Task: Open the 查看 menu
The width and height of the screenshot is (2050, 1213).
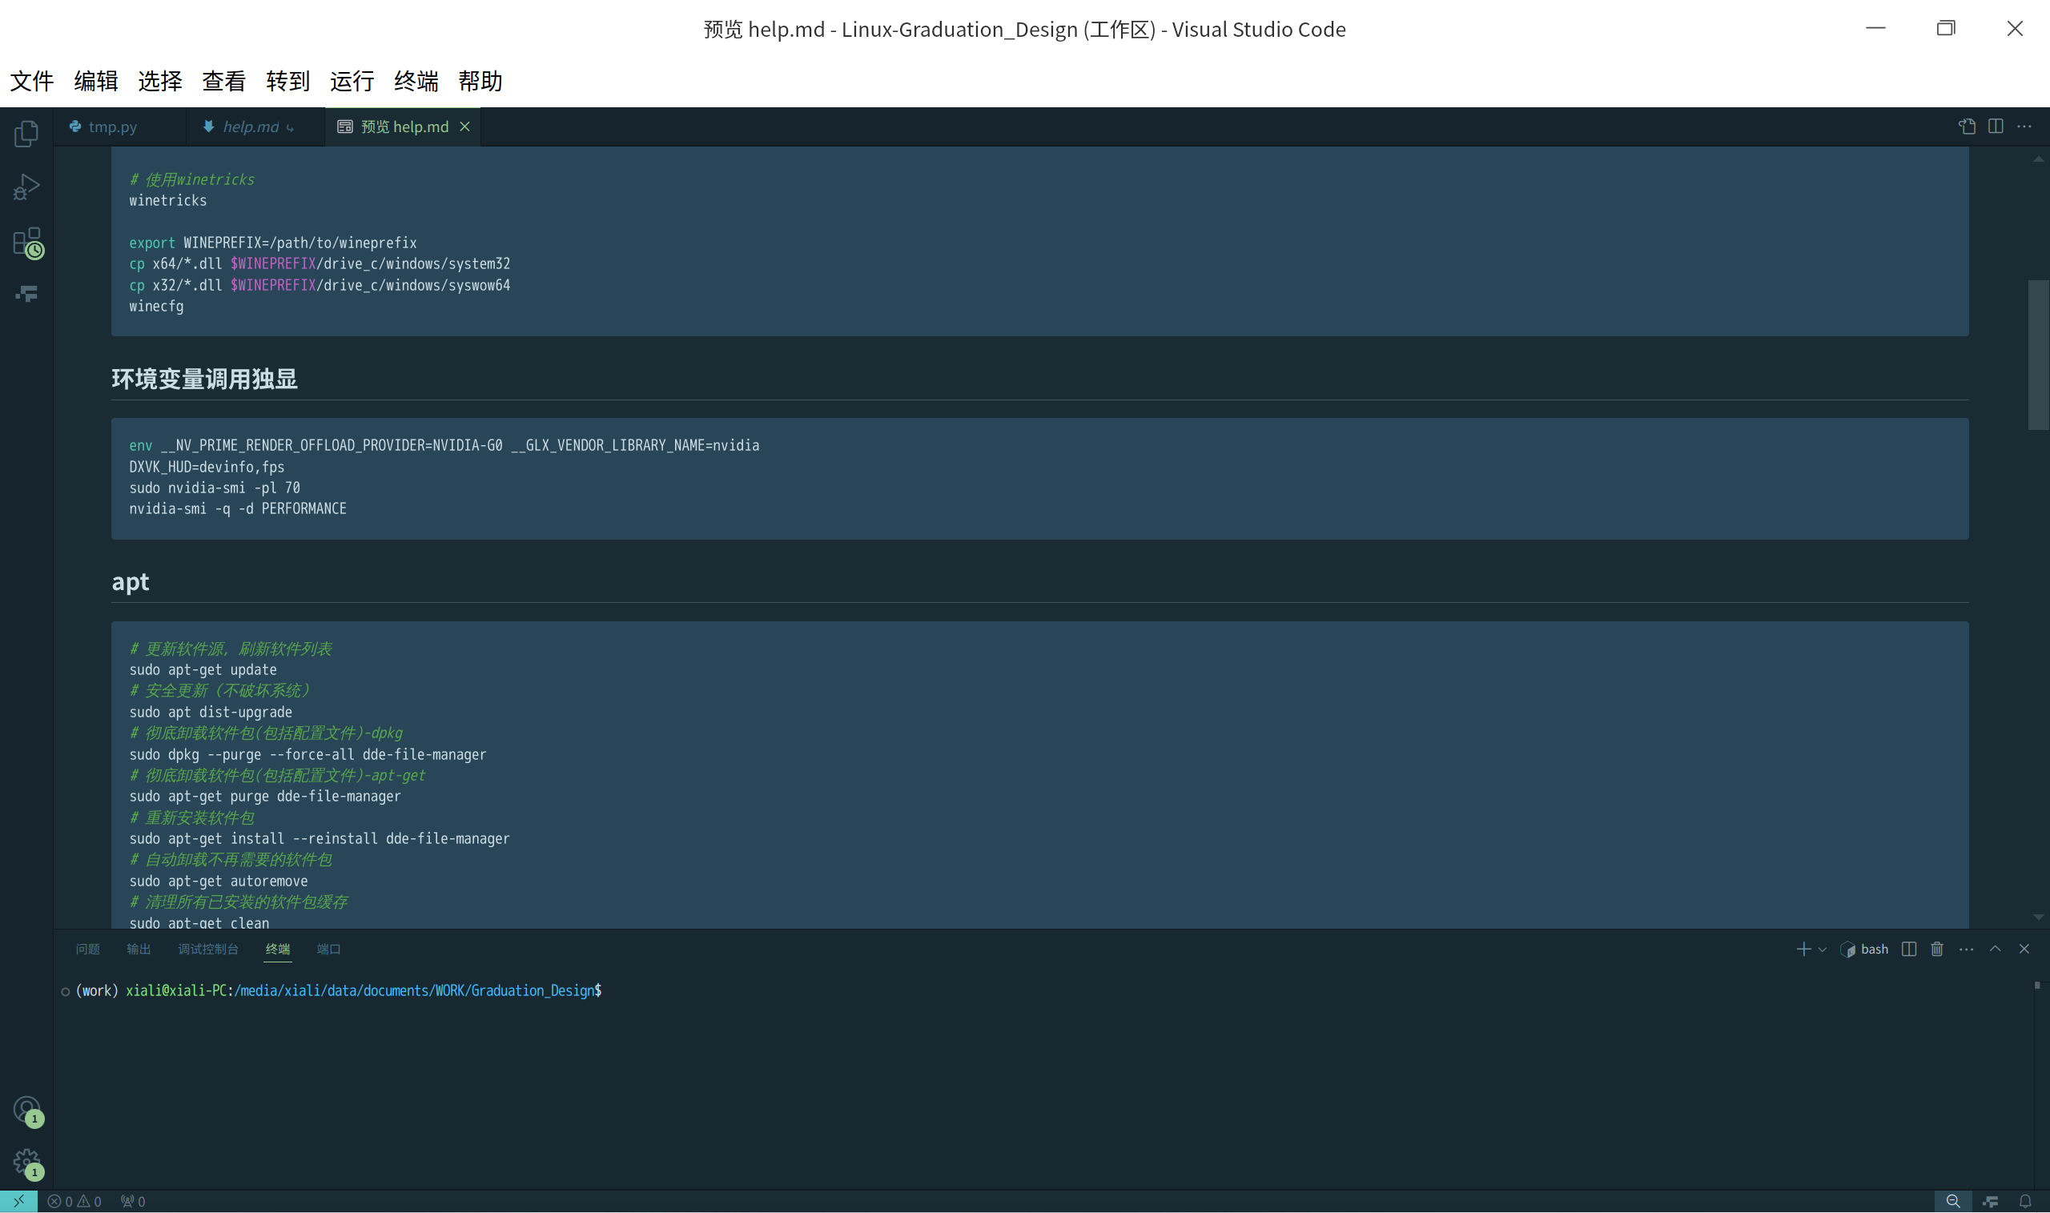Action: click(x=224, y=81)
